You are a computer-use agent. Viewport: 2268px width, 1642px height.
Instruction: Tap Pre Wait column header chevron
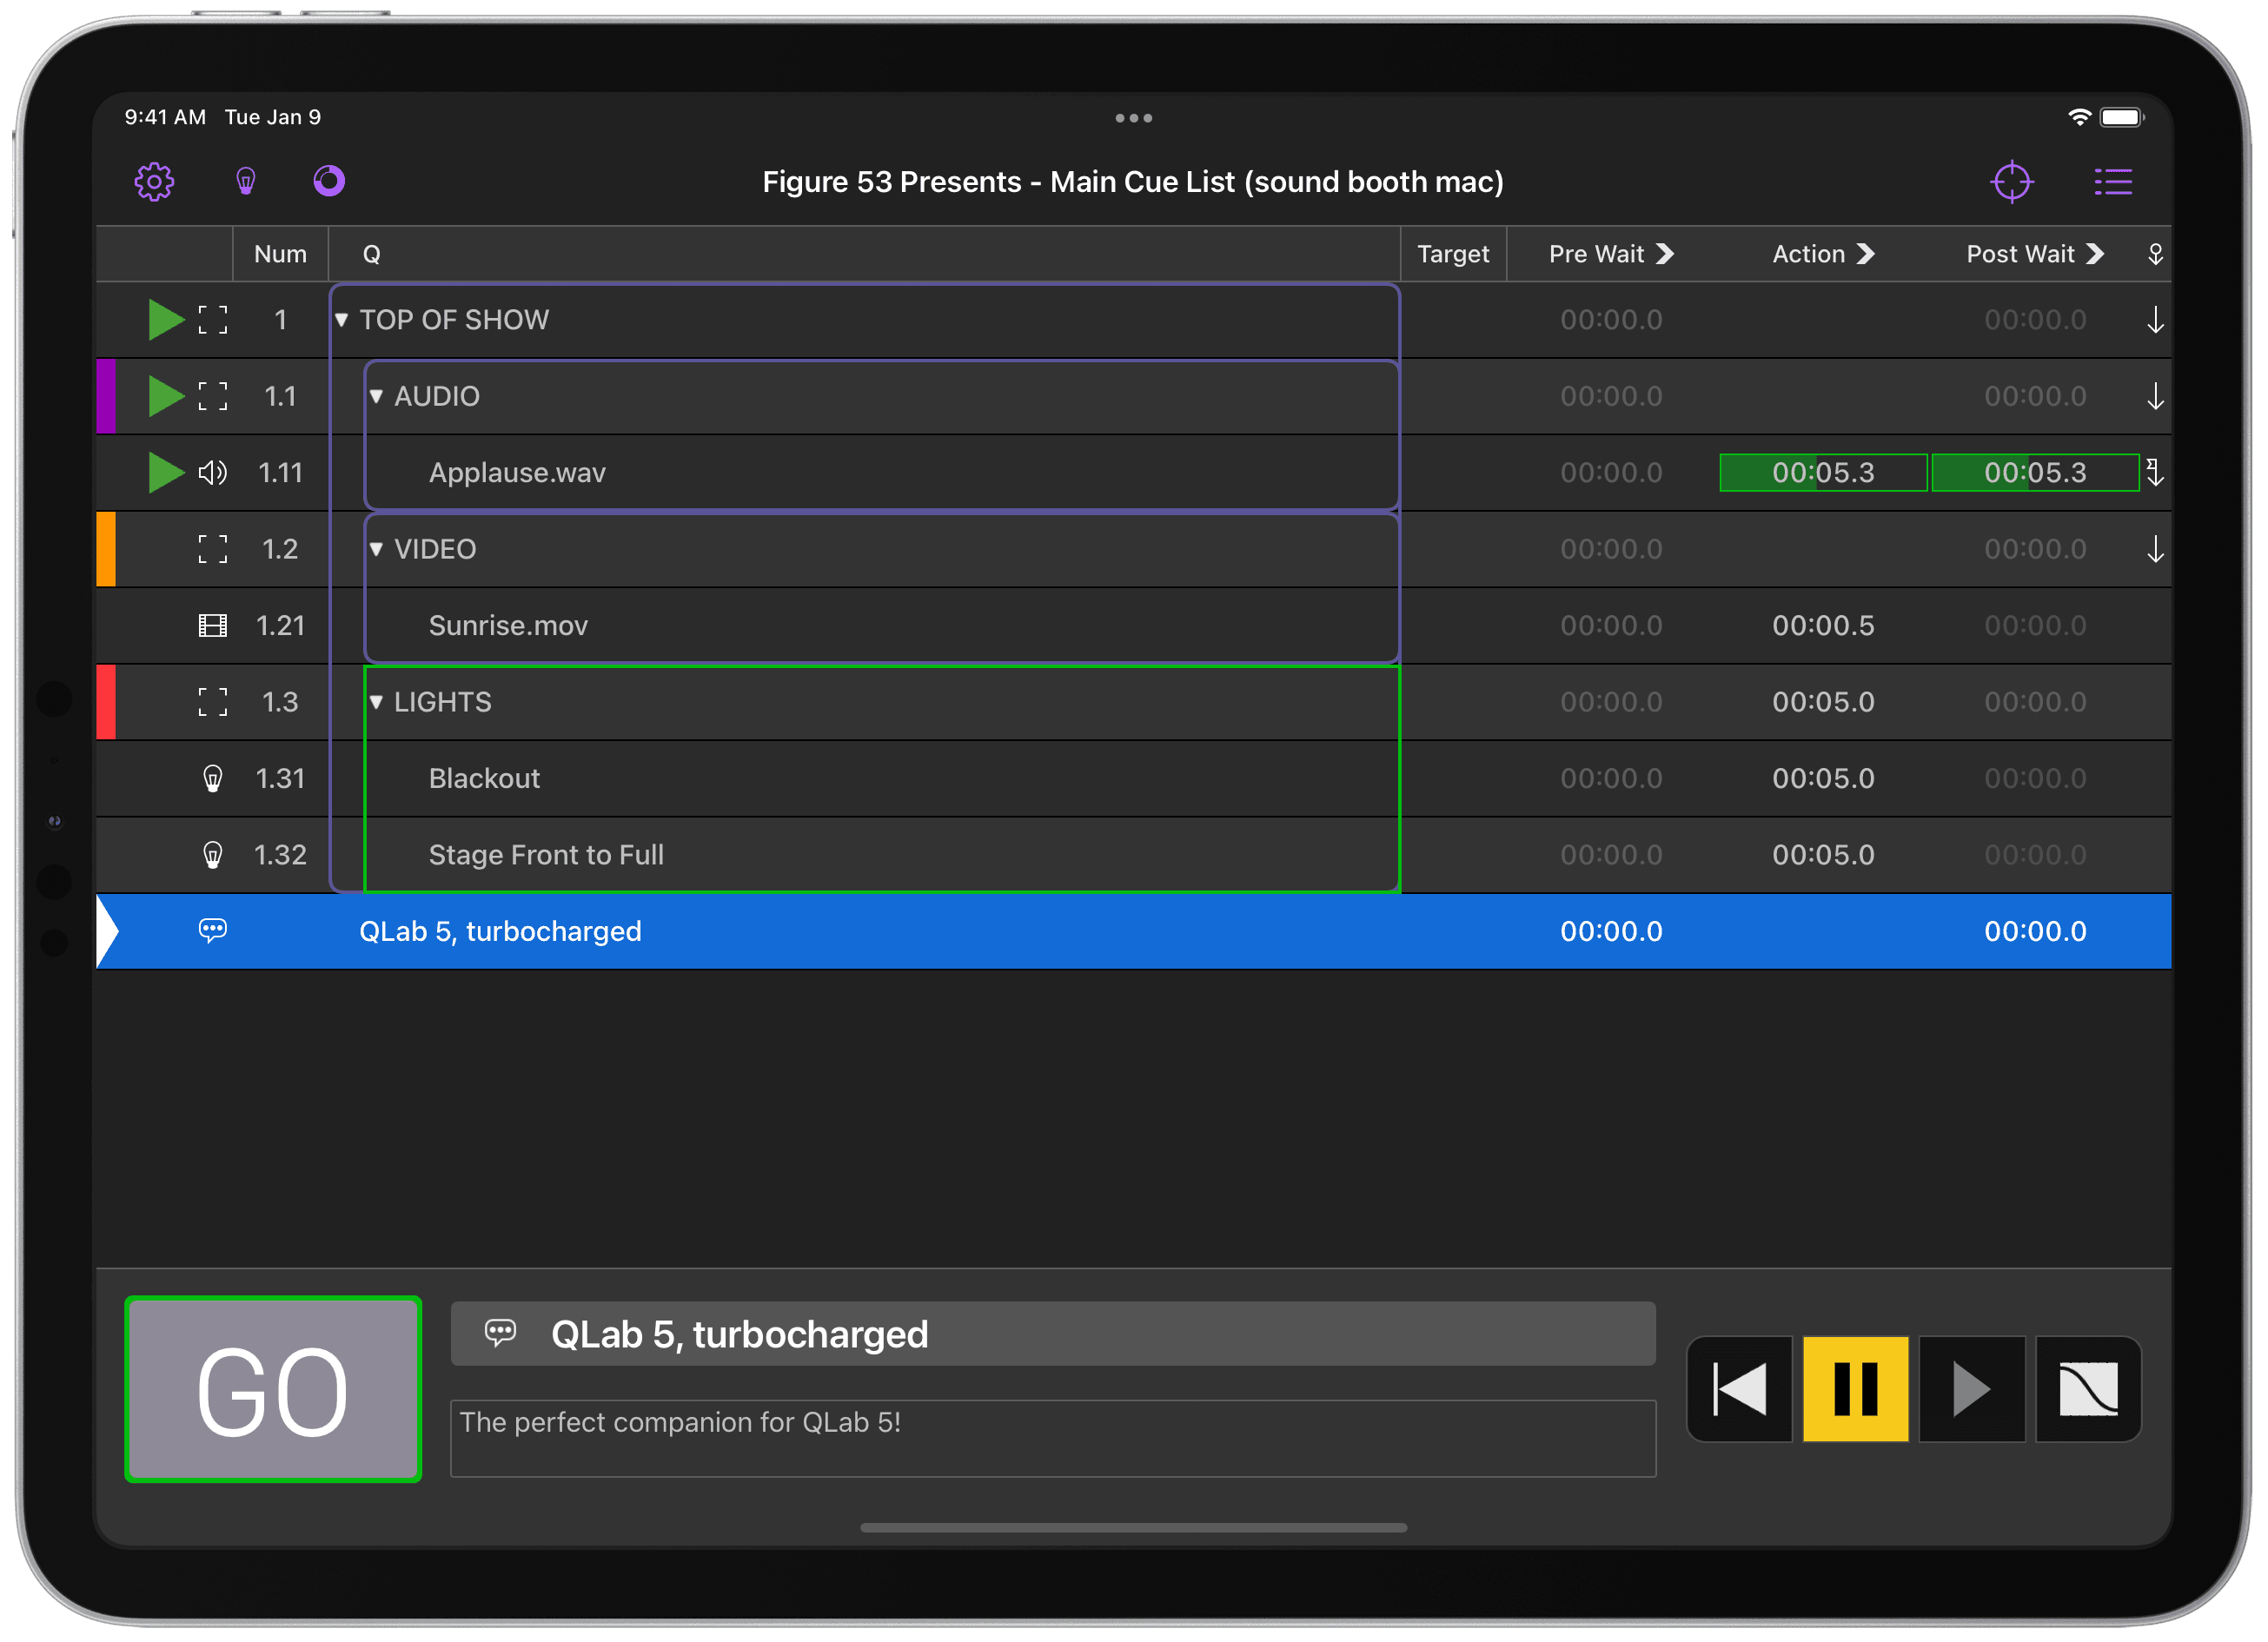pos(1665,254)
